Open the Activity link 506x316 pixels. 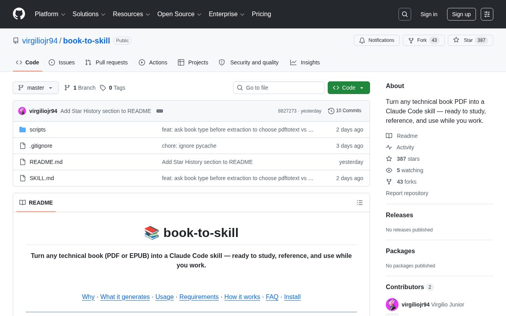(x=400, y=147)
